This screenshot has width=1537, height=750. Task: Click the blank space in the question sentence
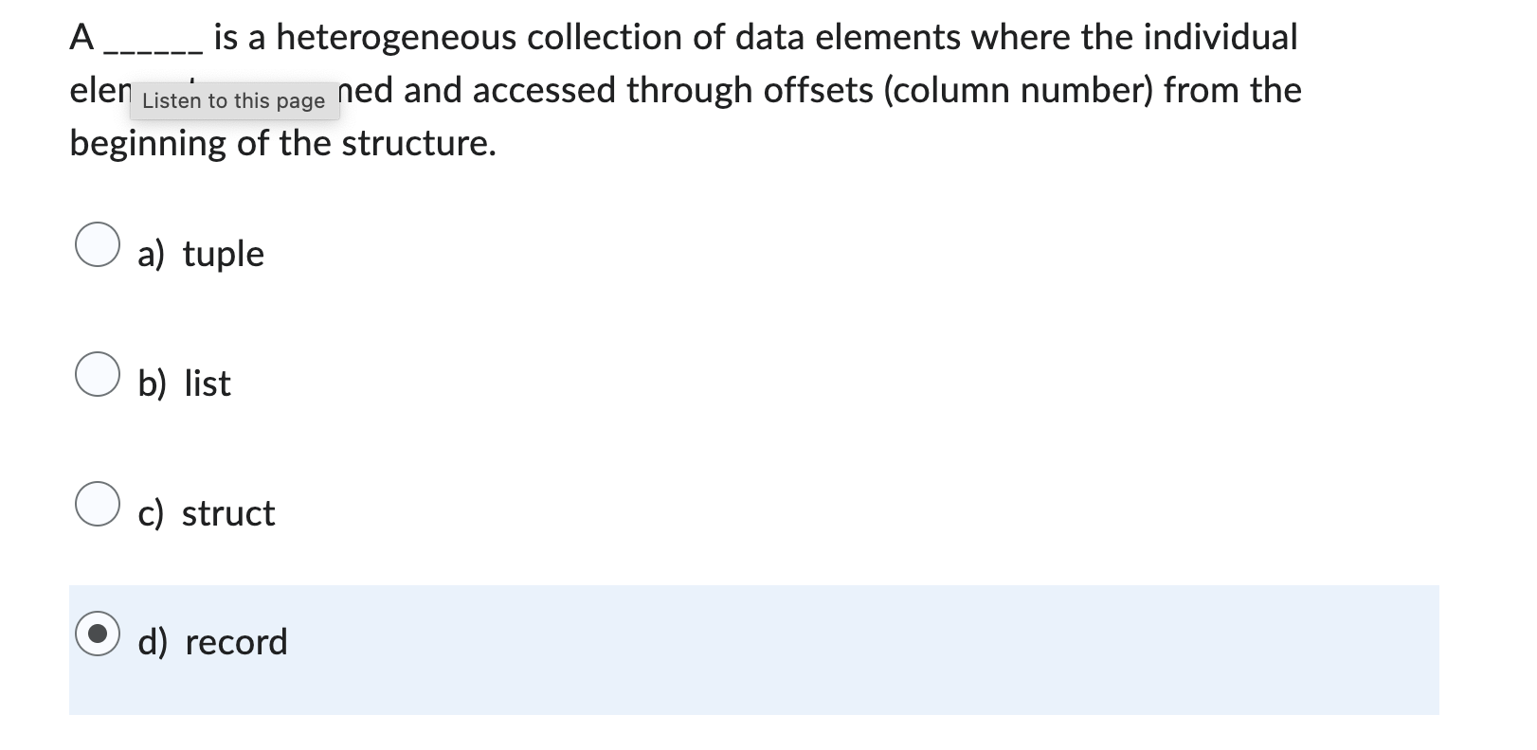coord(152,43)
